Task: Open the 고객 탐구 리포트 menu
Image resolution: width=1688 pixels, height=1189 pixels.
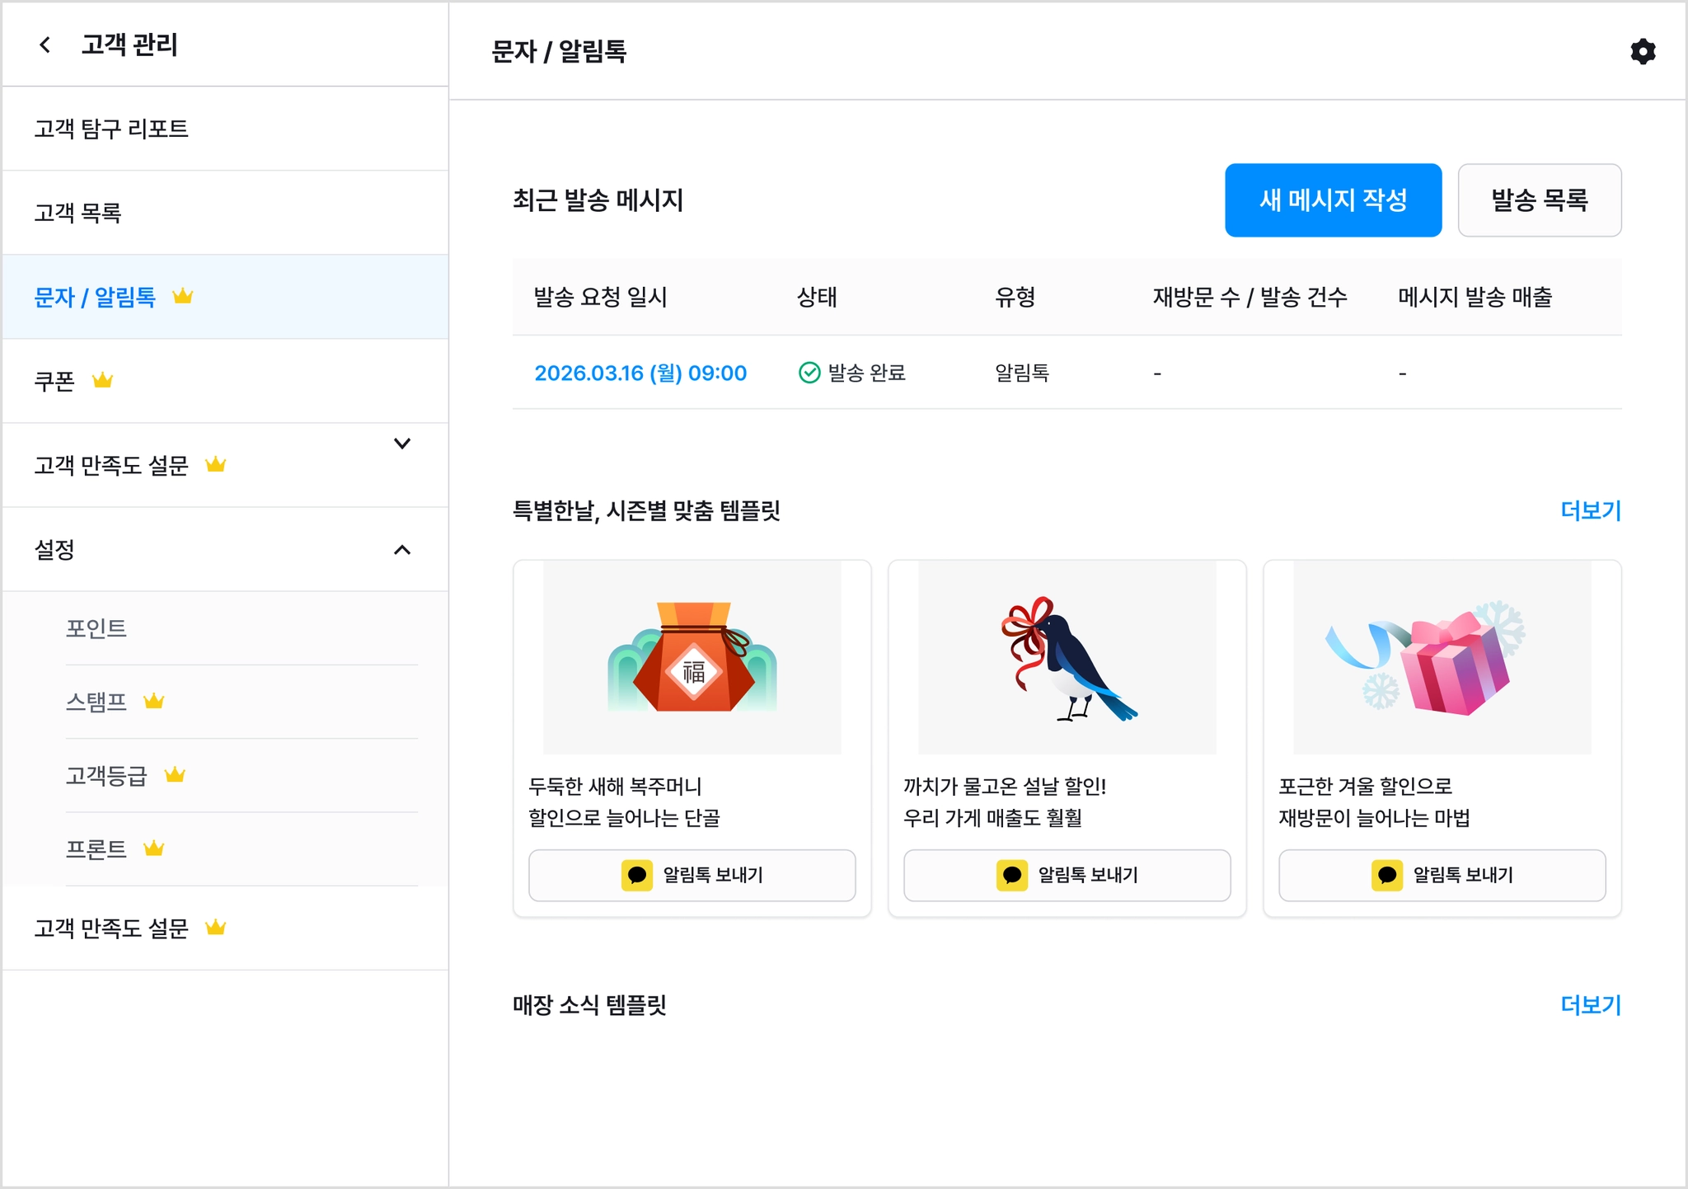Action: (x=111, y=129)
